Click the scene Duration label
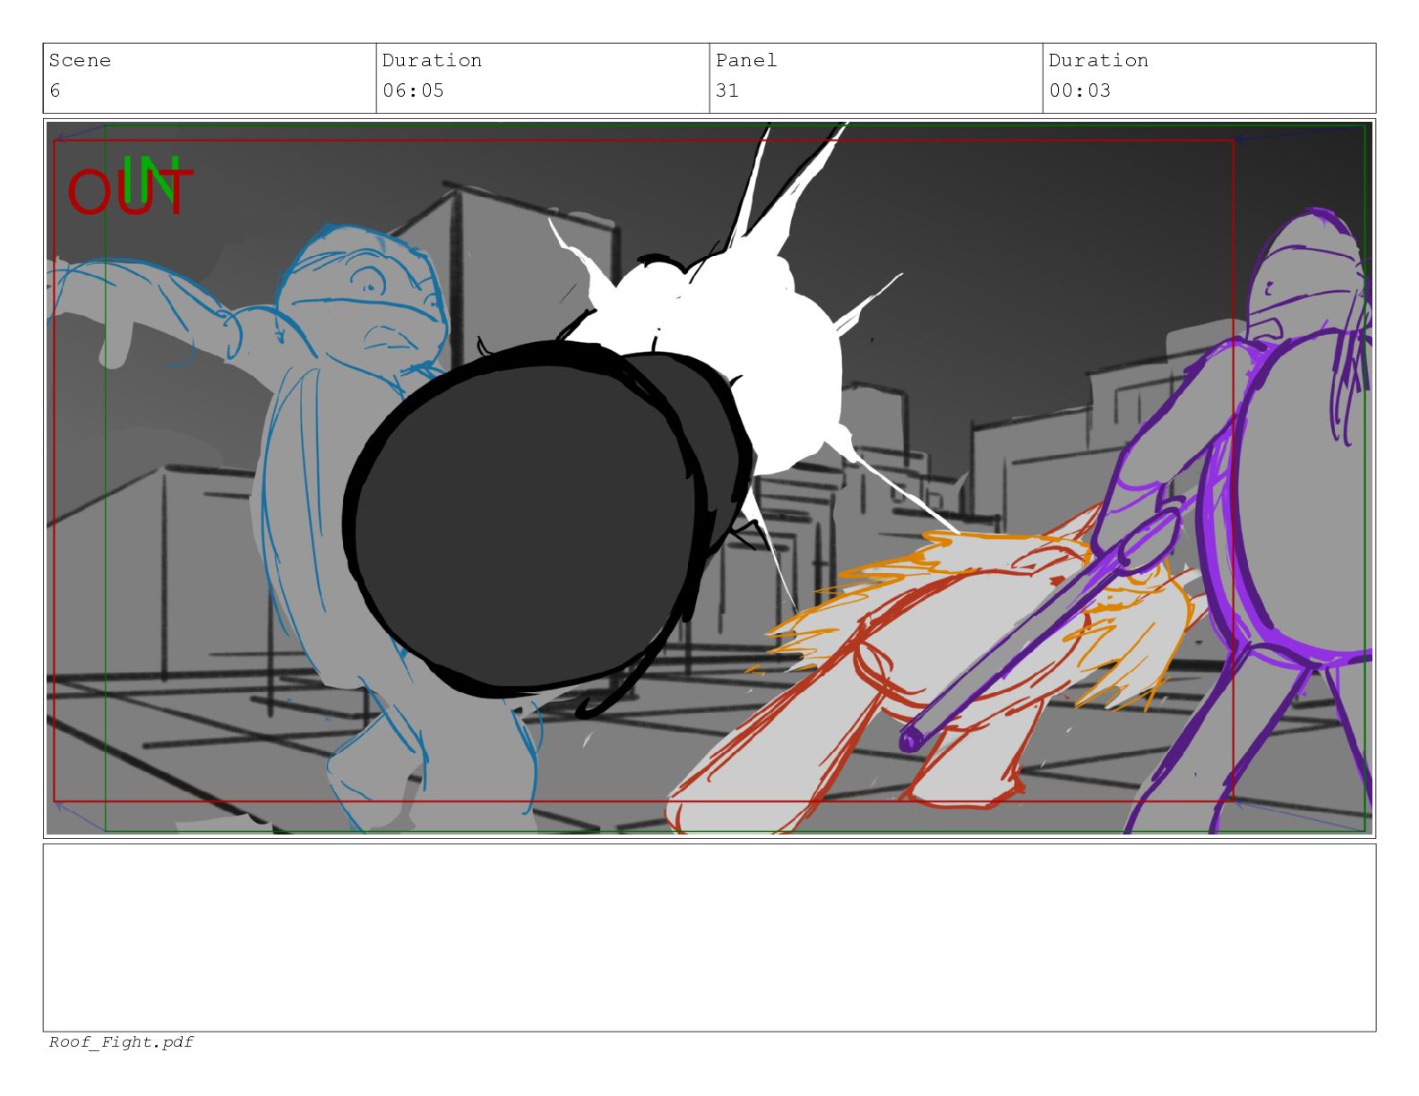The width and height of the screenshot is (1419, 1096). (432, 60)
